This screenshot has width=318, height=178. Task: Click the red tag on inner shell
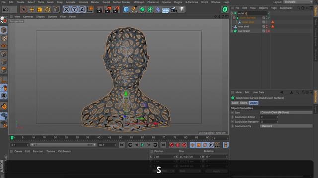click(x=273, y=26)
